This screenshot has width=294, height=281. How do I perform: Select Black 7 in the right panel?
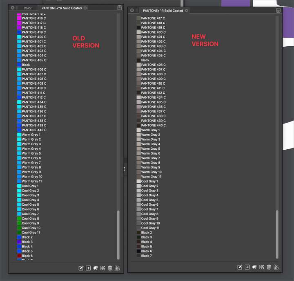tap(147, 256)
